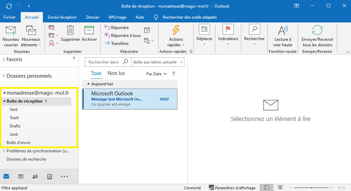Collapse the Aujourd'hui group
Viewport: 351px width, 191px height.
88,84
